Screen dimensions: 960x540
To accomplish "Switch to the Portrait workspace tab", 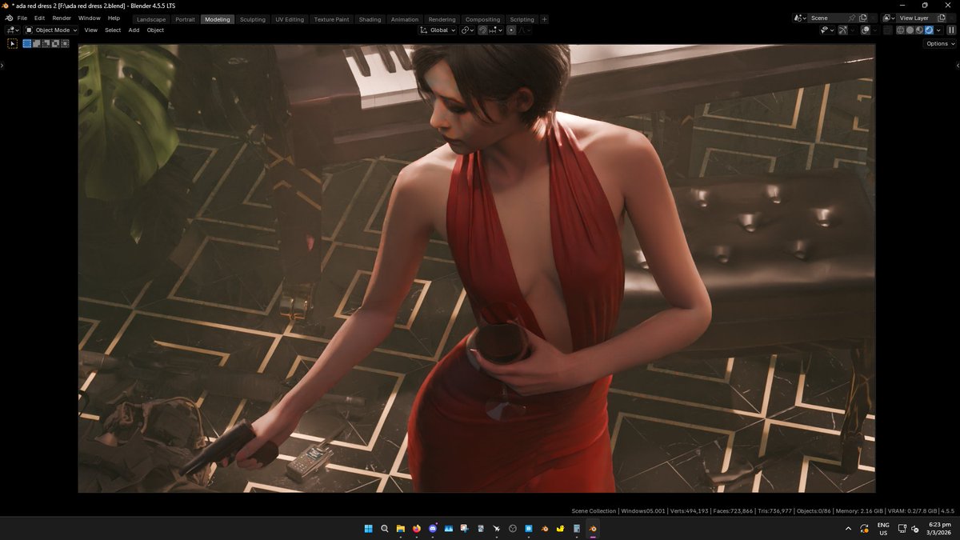I will click(x=185, y=19).
